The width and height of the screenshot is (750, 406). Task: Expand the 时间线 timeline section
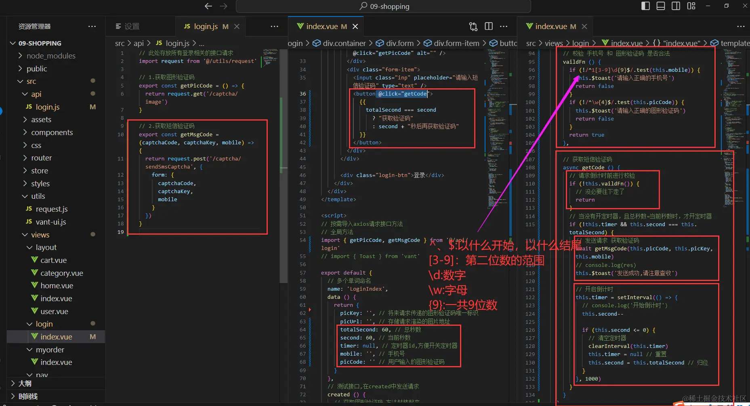(x=56, y=396)
